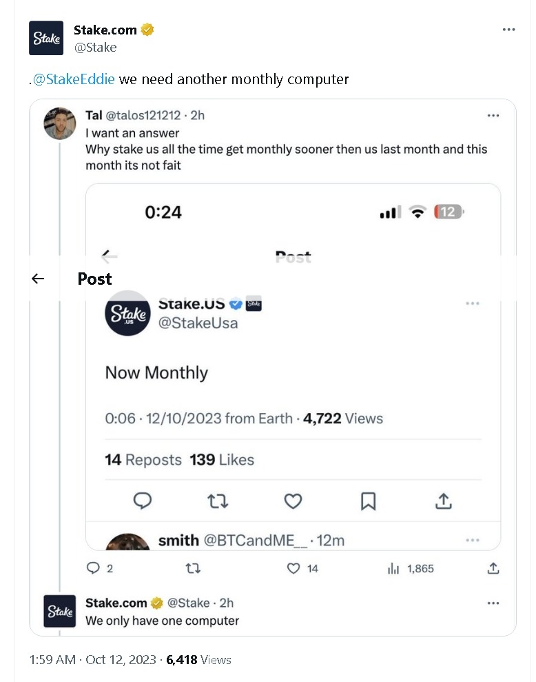536x682 pixels.
Task: Select the Post header tab
Action: 94,279
